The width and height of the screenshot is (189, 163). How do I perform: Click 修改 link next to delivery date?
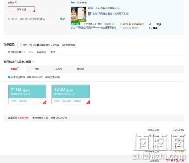point(62,19)
